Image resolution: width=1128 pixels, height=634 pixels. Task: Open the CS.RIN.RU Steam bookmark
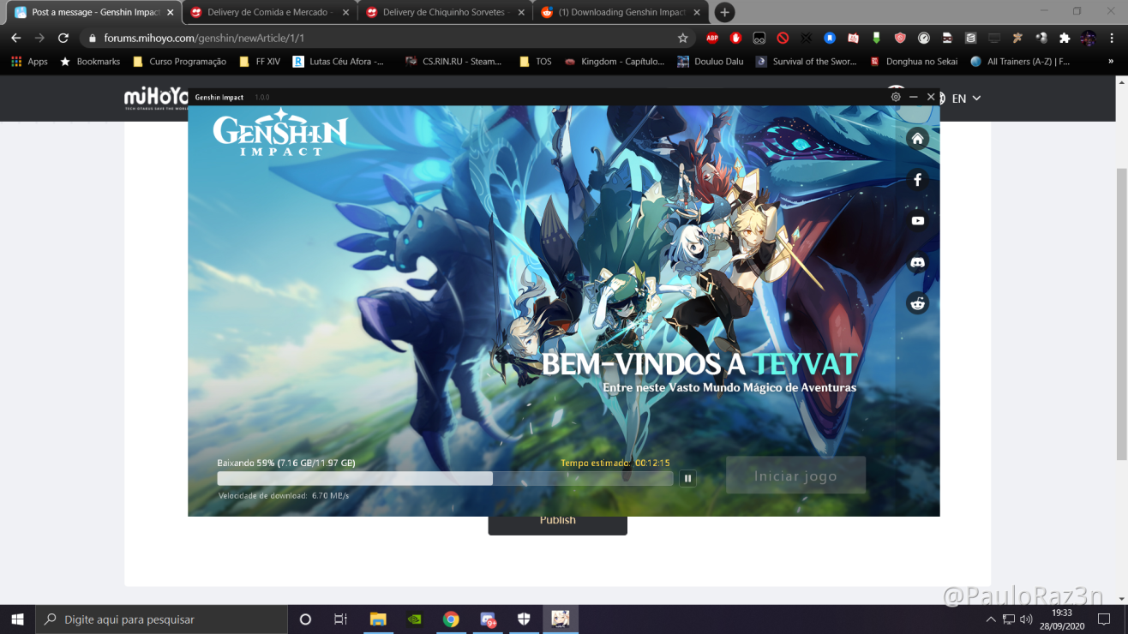click(x=453, y=62)
